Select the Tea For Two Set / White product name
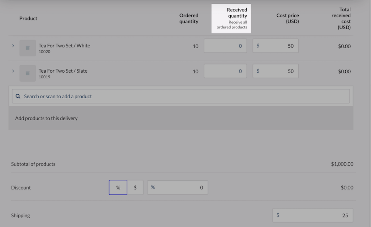The image size is (371, 227). (64, 45)
